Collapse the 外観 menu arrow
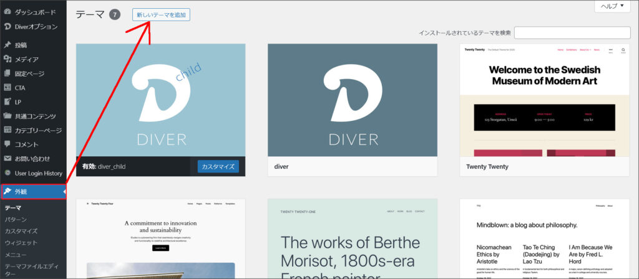The height and width of the screenshot is (279, 639). 64,191
